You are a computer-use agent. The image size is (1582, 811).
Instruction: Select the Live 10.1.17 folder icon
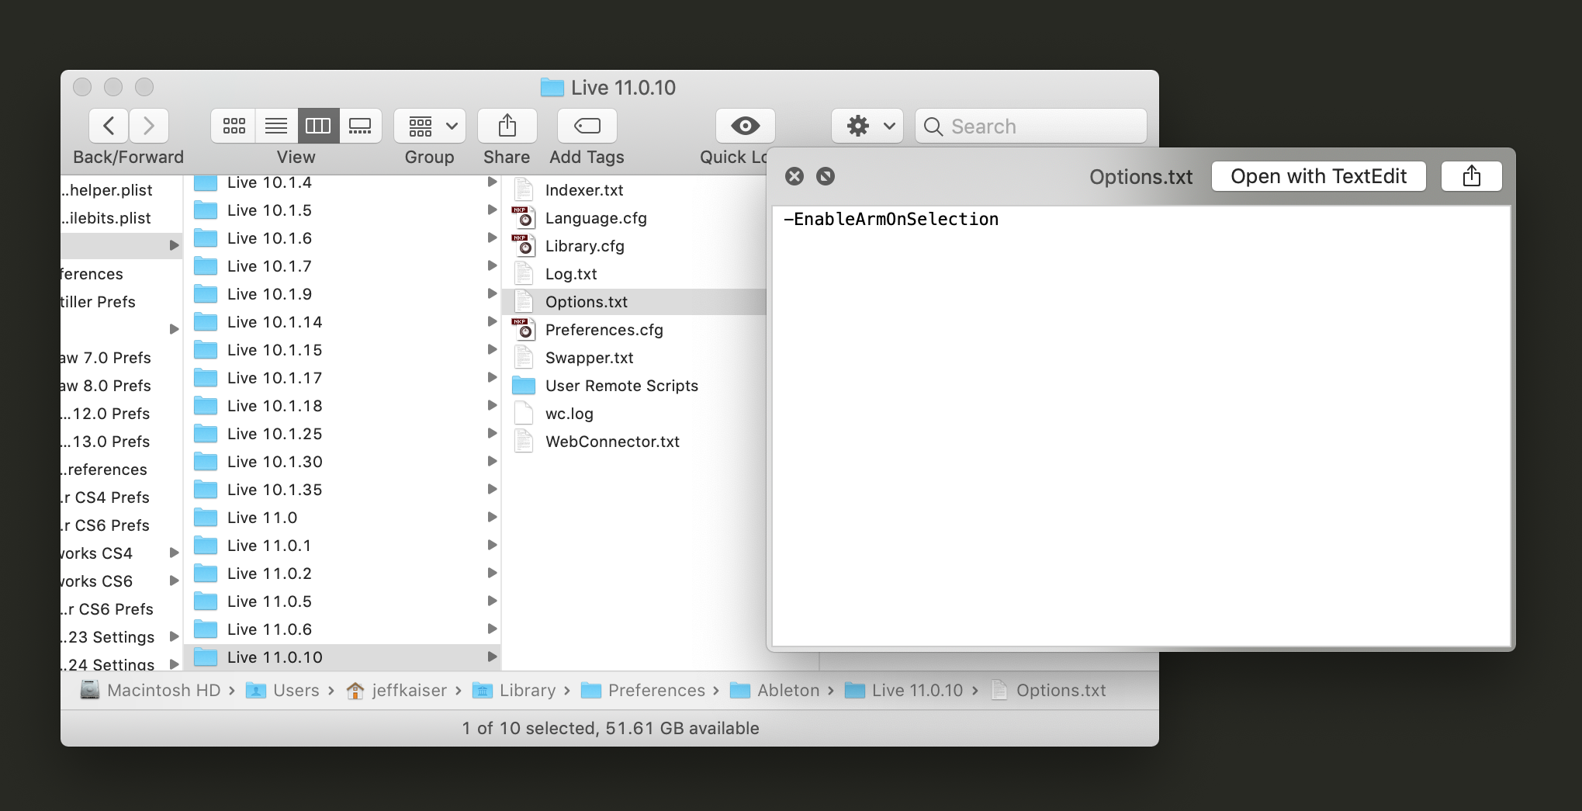(206, 378)
